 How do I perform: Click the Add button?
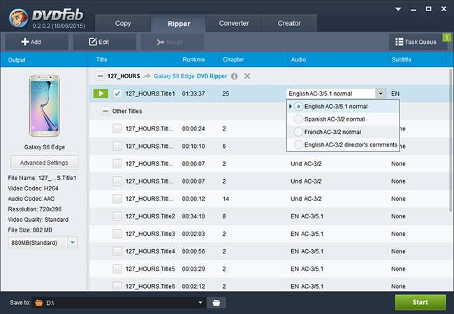pos(36,42)
